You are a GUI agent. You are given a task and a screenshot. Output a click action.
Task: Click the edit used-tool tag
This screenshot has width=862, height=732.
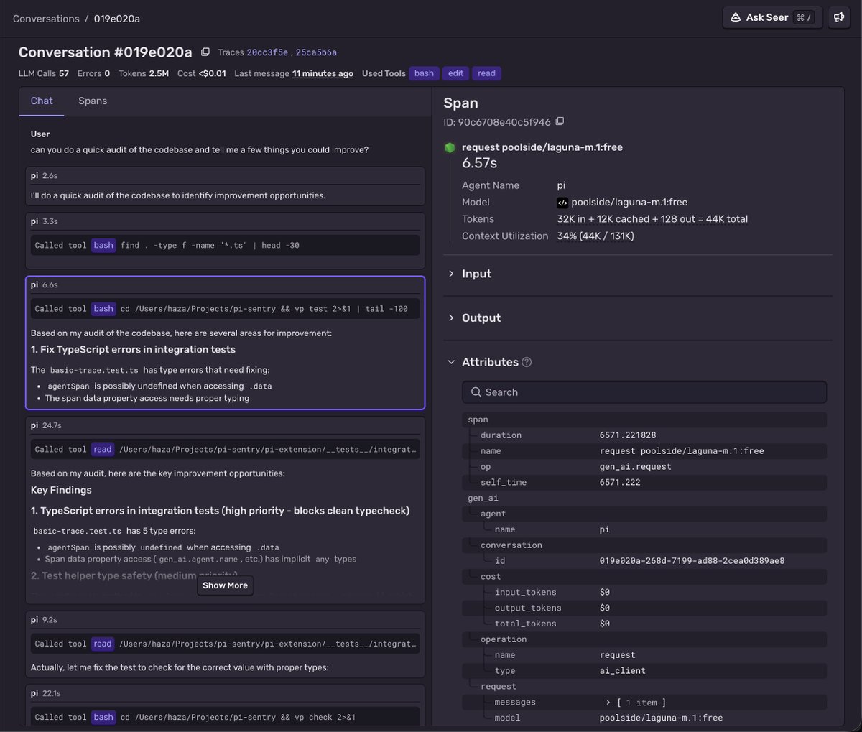tap(455, 73)
